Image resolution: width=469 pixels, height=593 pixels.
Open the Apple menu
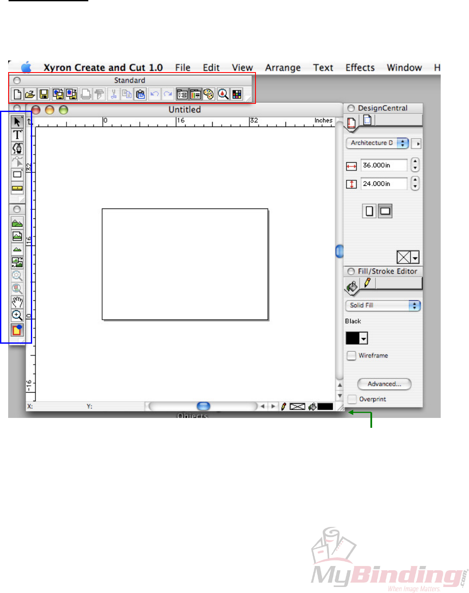click(27, 67)
